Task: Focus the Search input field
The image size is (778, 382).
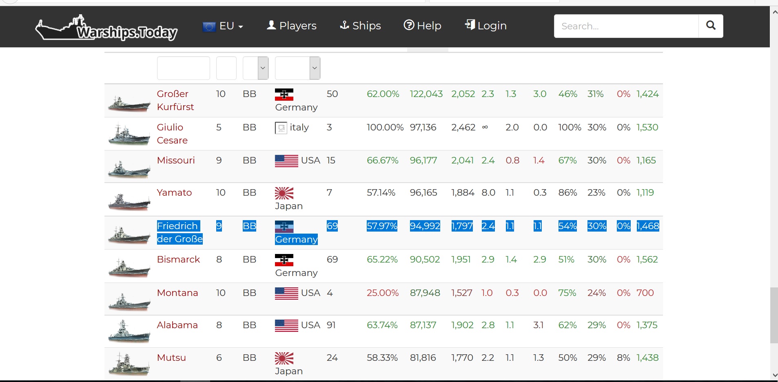Action: click(x=626, y=26)
